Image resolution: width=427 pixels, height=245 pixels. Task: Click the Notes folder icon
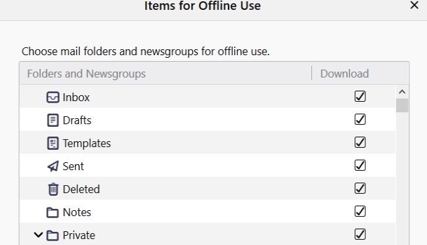(x=53, y=212)
